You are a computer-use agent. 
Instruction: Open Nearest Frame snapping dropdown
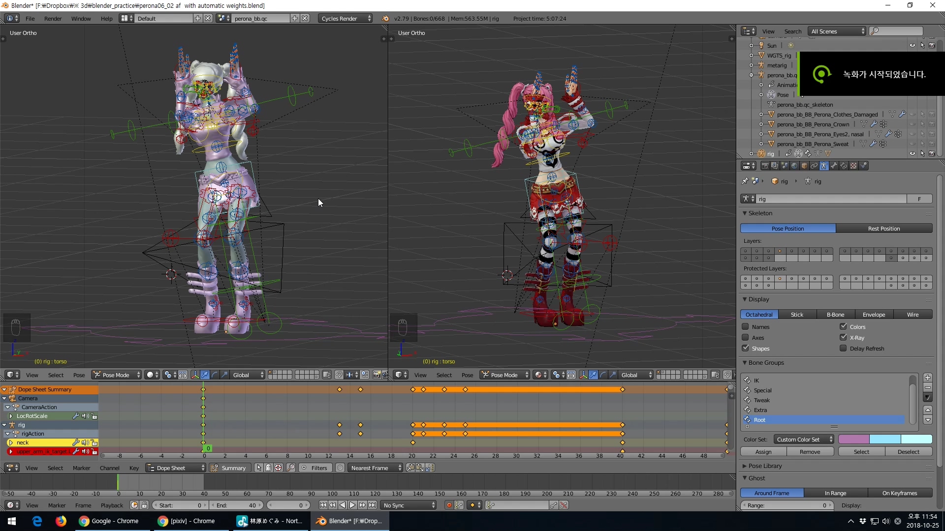(x=375, y=468)
